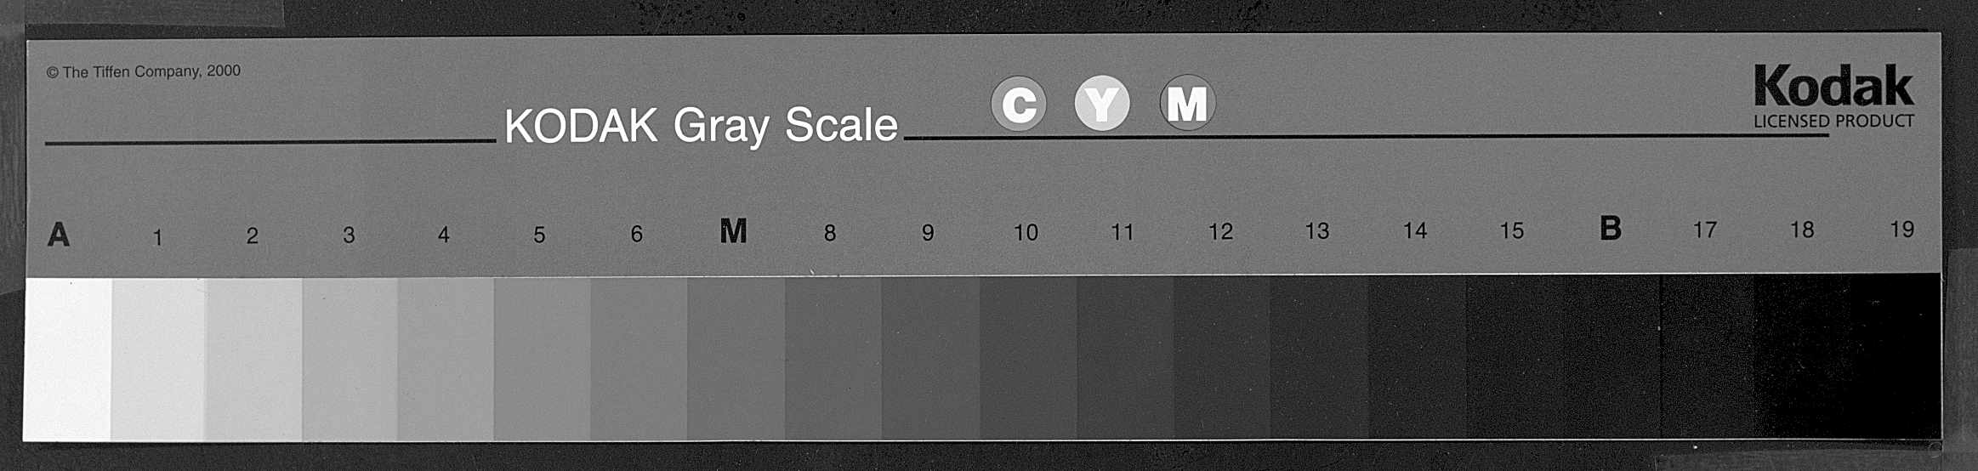Click the number 8 label
Screen dimensions: 1978x471
click(830, 233)
